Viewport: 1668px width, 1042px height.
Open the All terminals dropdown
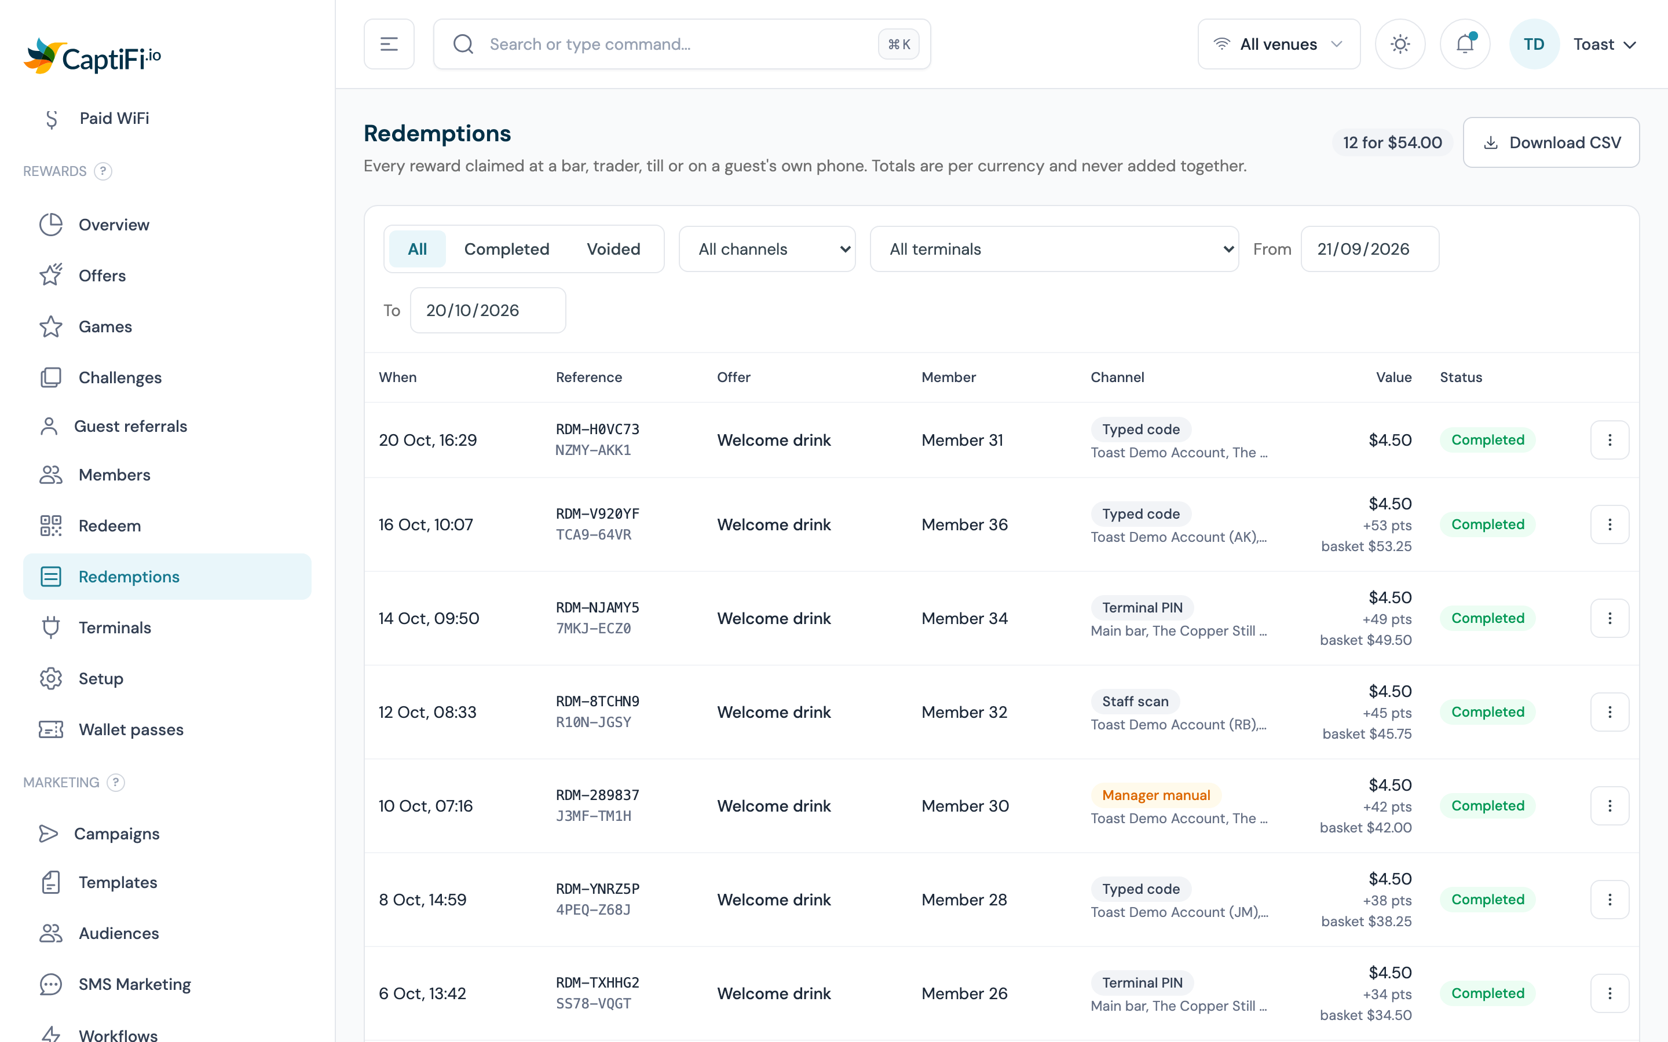click(1054, 249)
